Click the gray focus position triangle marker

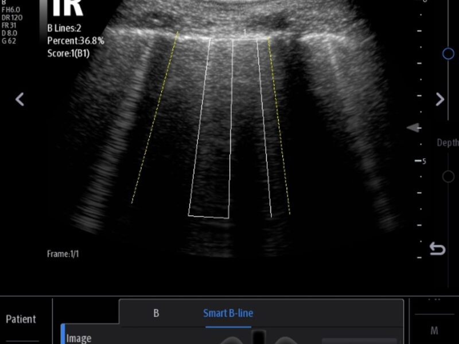414,128
